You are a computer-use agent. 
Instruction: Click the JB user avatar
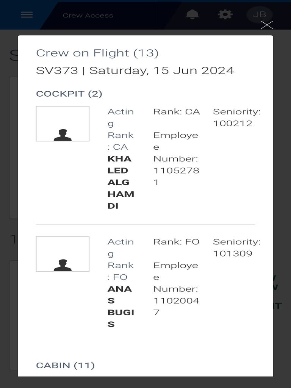point(259,15)
